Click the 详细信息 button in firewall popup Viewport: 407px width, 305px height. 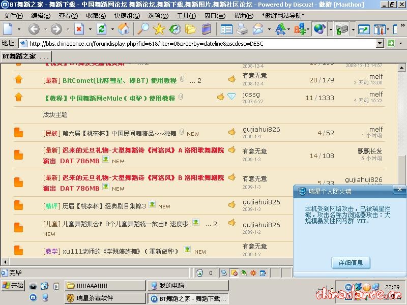point(351,263)
